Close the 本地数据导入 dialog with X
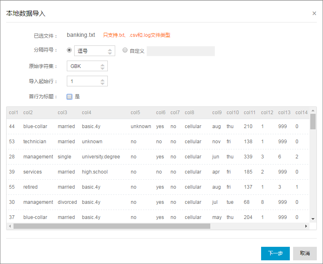The image size is (323, 264). pos(314,14)
